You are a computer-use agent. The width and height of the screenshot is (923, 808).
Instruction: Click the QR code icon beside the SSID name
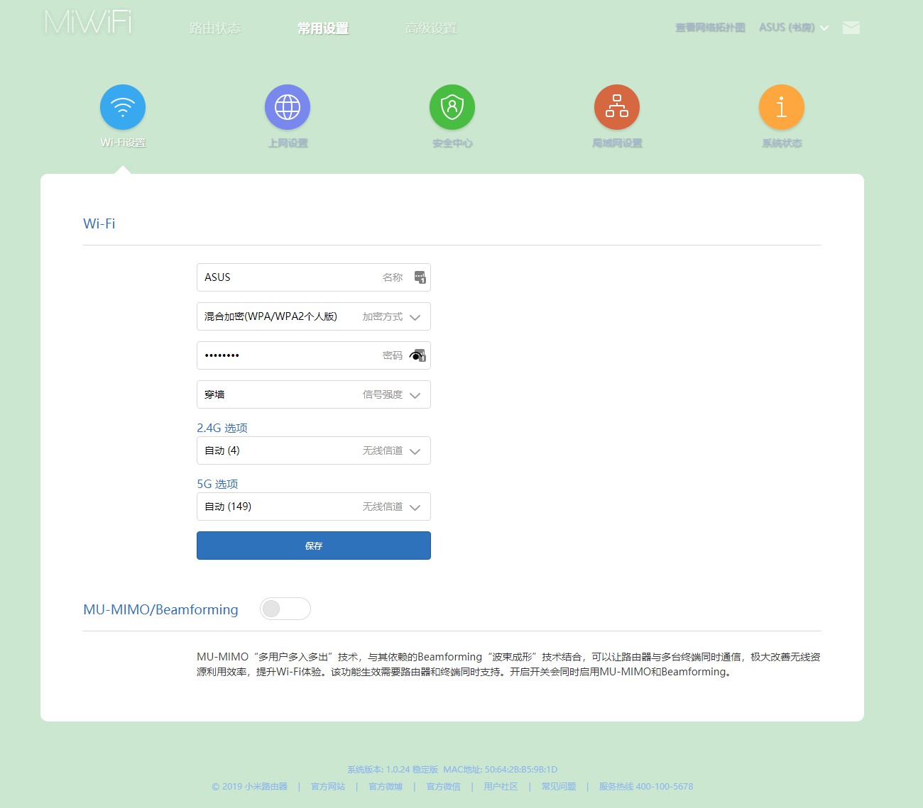[420, 277]
